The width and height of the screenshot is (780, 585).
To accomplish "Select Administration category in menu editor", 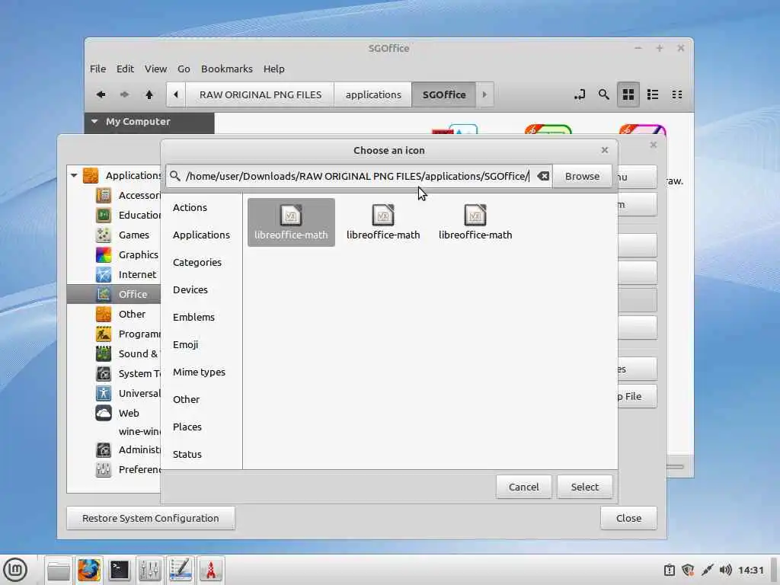I will [x=129, y=449].
